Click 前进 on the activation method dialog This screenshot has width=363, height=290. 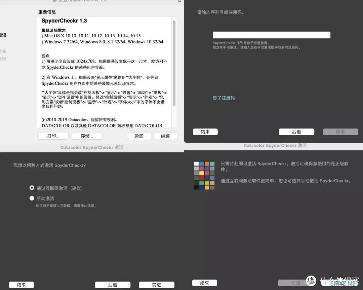click(157, 285)
